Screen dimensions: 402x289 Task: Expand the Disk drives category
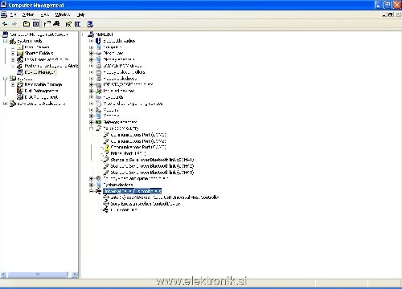pos(91,53)
